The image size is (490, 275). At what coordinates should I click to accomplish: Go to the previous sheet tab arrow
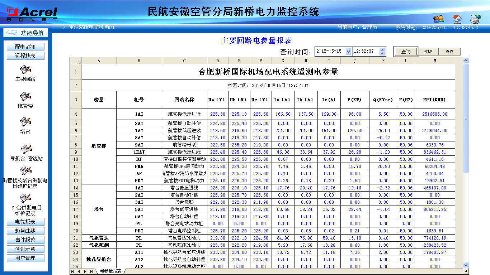click(x=79, y=271)
